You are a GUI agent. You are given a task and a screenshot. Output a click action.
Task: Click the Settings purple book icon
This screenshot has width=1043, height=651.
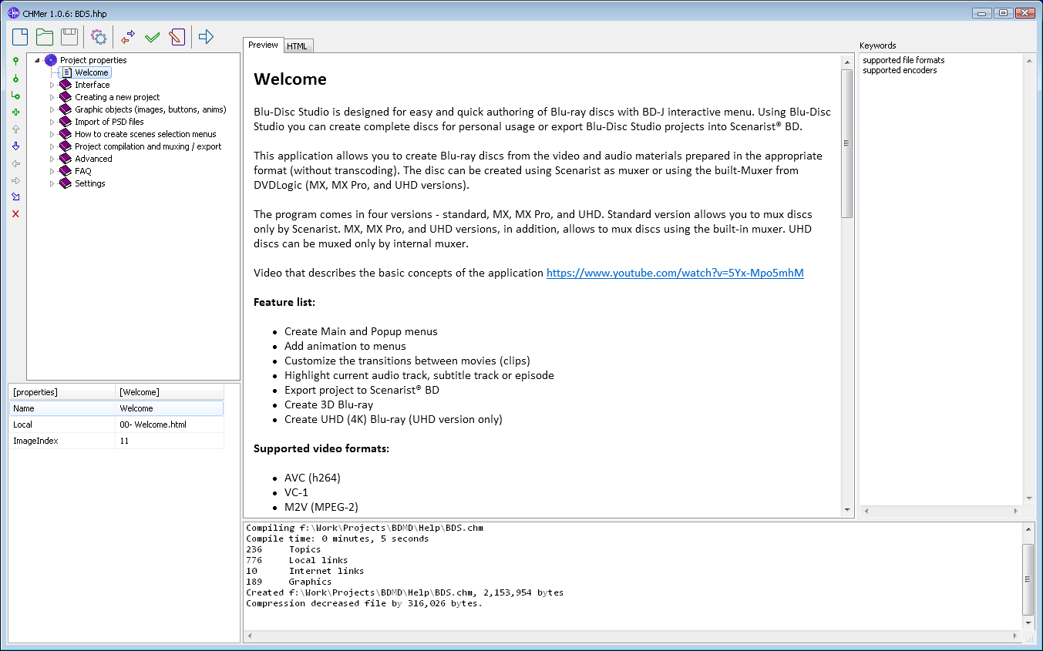point(66,183)
